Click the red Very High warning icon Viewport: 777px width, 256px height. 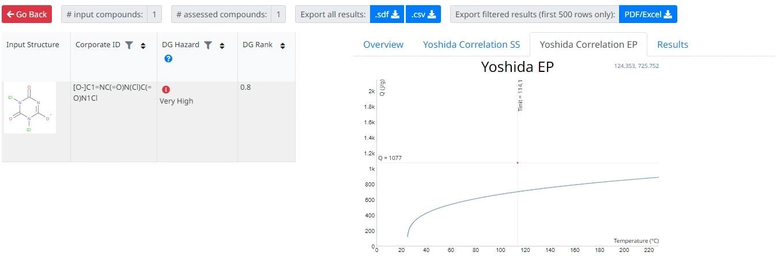pos(166,89)
